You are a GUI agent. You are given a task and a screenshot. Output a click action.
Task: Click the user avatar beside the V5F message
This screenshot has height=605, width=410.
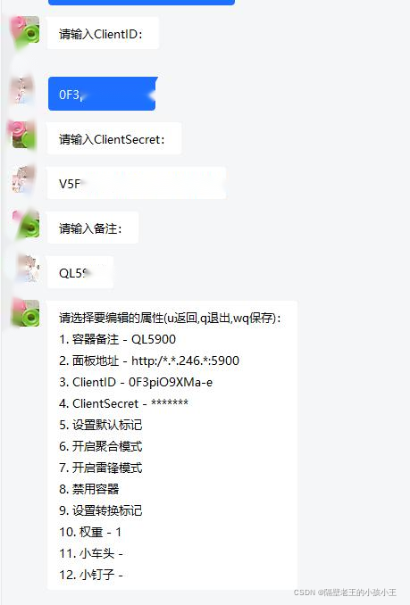point(23,179)
